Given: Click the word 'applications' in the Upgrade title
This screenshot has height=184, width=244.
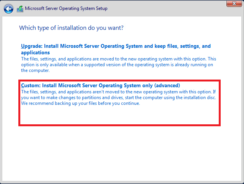Looking at the screenshot, I should pos(36,52).
